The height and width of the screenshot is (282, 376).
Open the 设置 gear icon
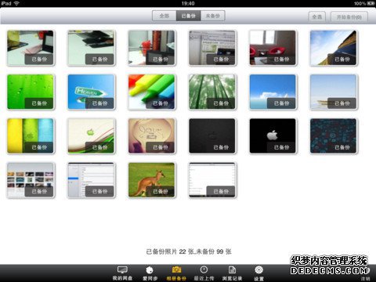pyautogui.click(x=258, y=269)
